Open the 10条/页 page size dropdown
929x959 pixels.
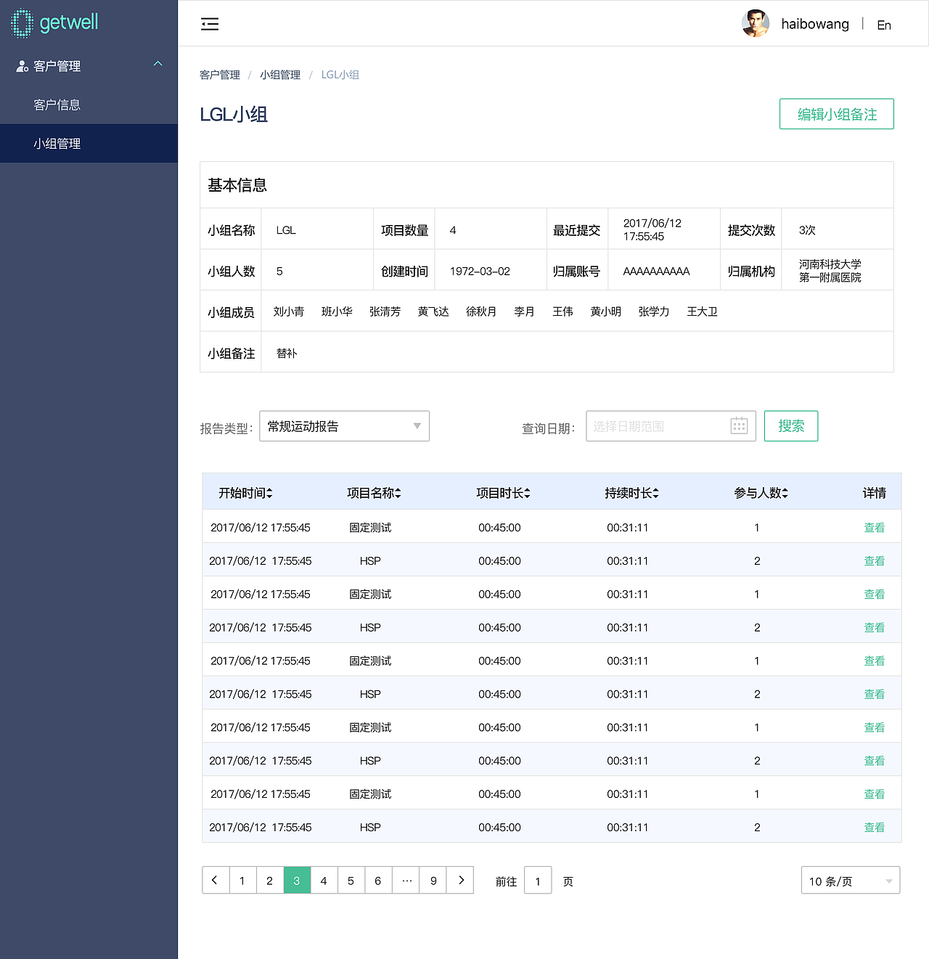pyautogui.click(x=850, y=881)
